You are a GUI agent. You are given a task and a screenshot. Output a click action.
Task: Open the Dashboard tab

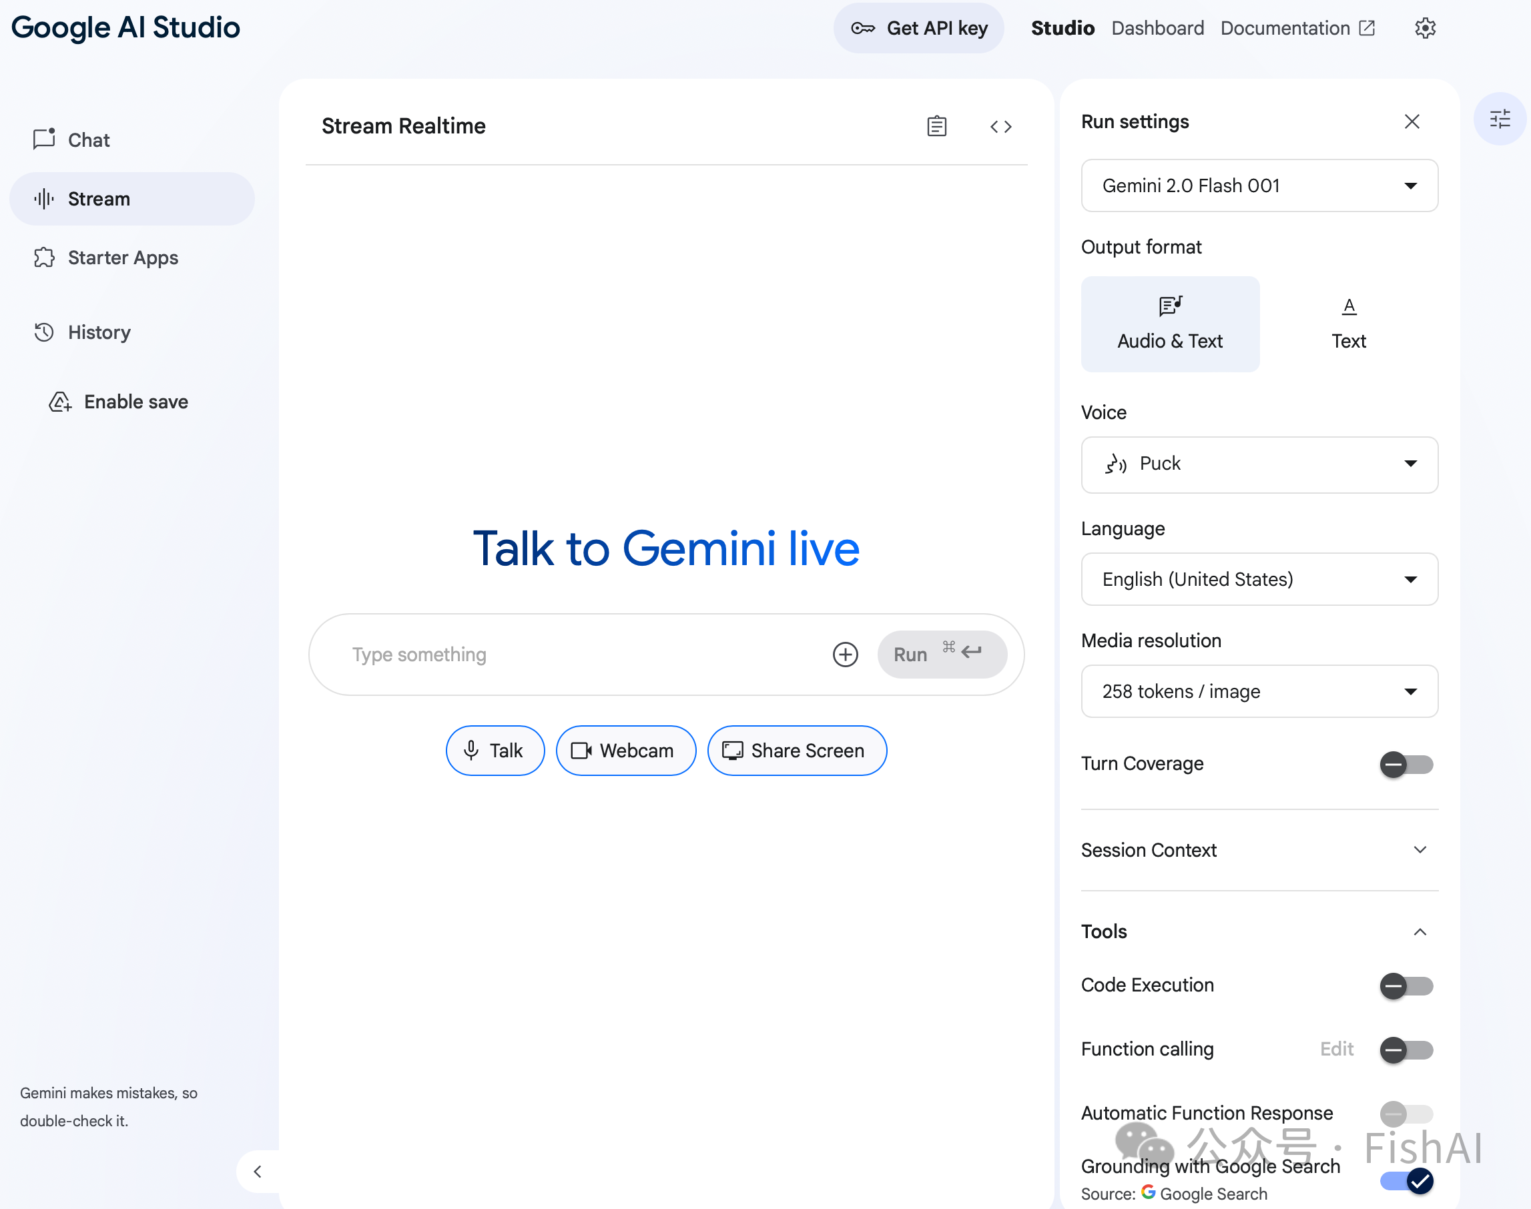(x=1157, y=28)
